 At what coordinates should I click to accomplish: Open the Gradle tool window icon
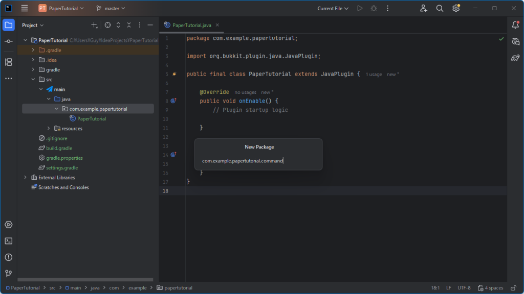tap(515, 58)
